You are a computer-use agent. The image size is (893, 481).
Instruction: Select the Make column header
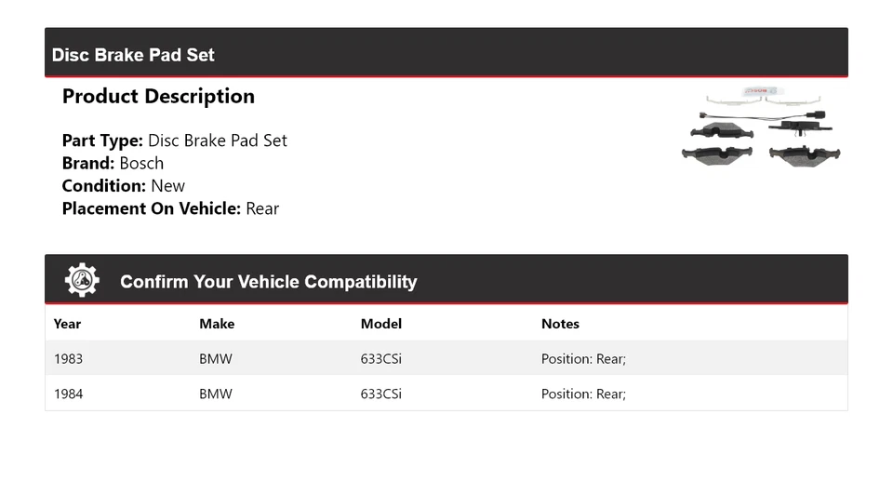point(217,324)
